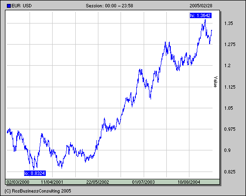The height and width of the screenshot is (196, 246).
Task: Click the EUR USD legend label
Action: [22, 6]
